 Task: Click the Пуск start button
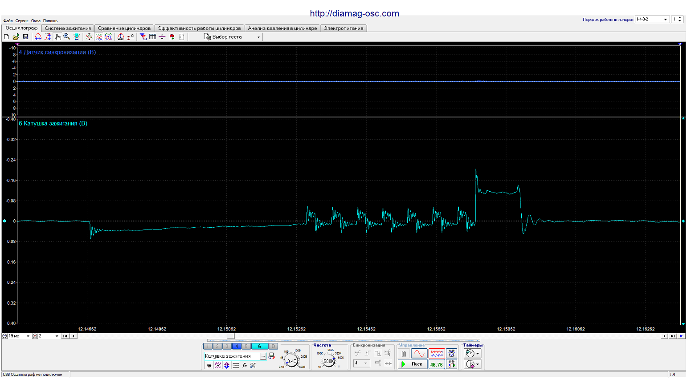click(x=413, y=364)
